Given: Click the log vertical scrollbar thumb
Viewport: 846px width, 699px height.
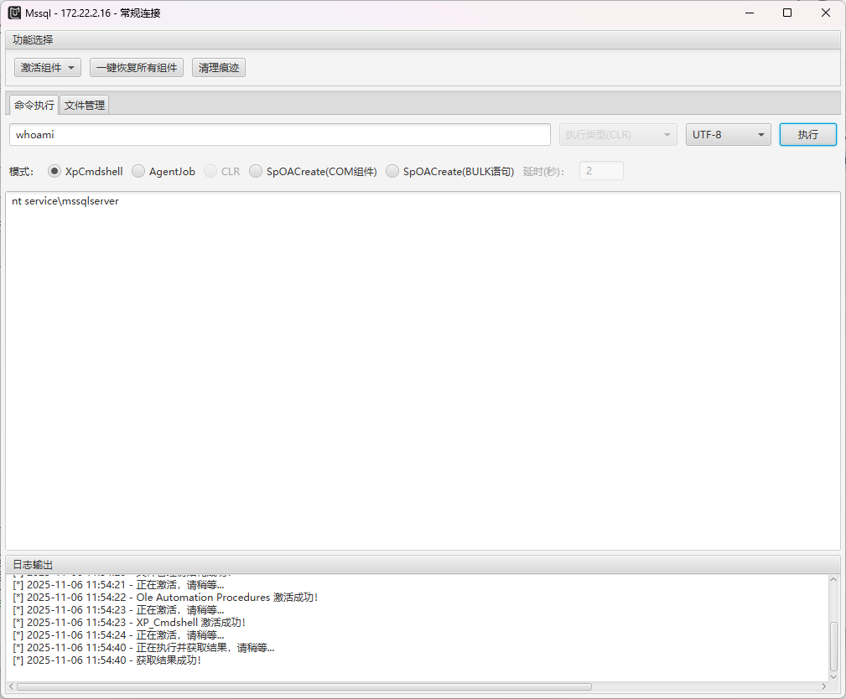Looking at the screenshot, I should point(833,645).
